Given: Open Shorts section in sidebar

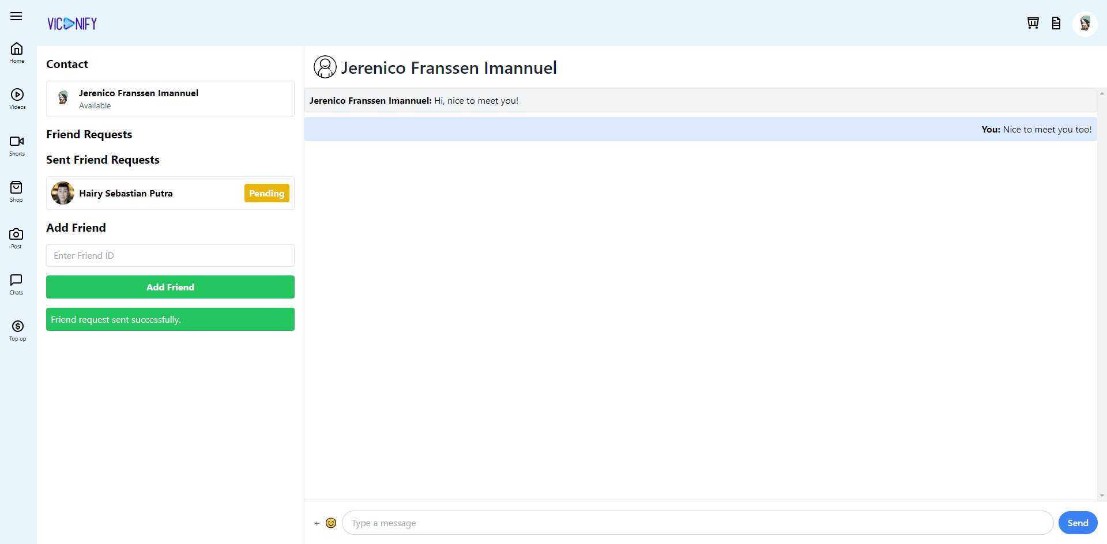Looking at the screenshot, I should pyautogui.click(x=17, y=145).
